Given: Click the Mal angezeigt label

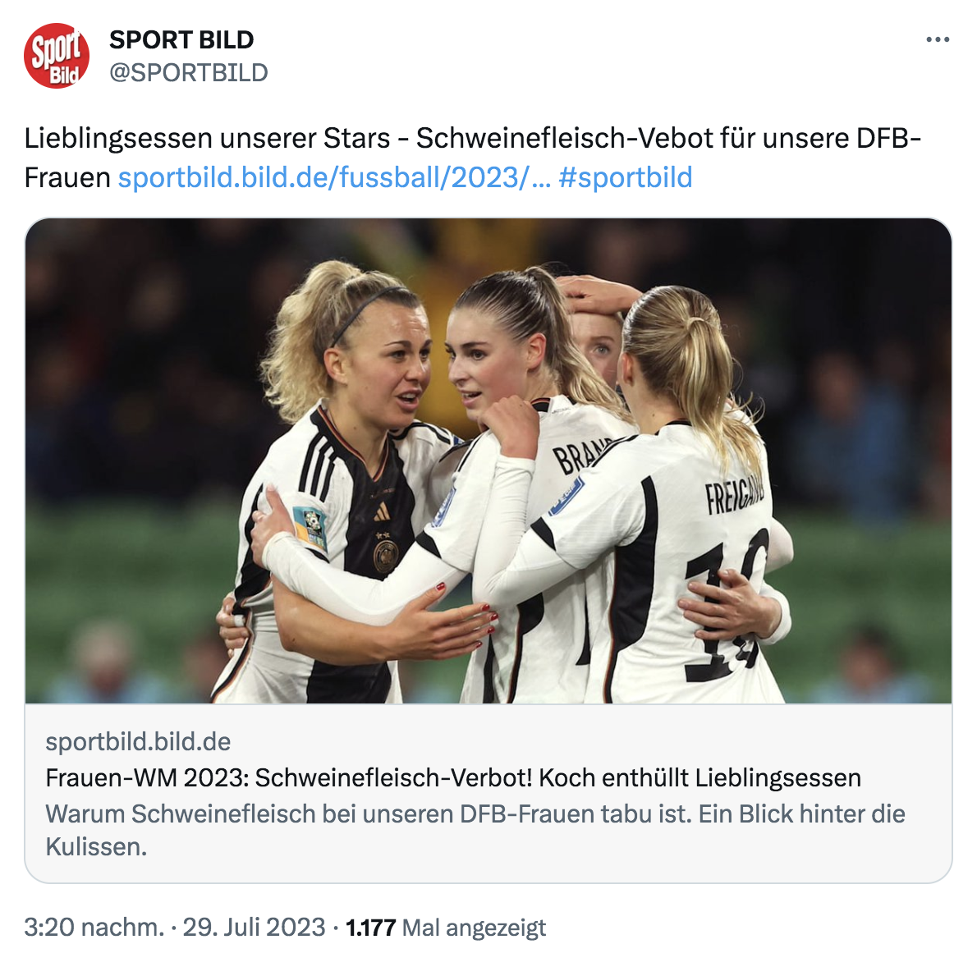Looking at the screenshot, I should coord(474,927).
